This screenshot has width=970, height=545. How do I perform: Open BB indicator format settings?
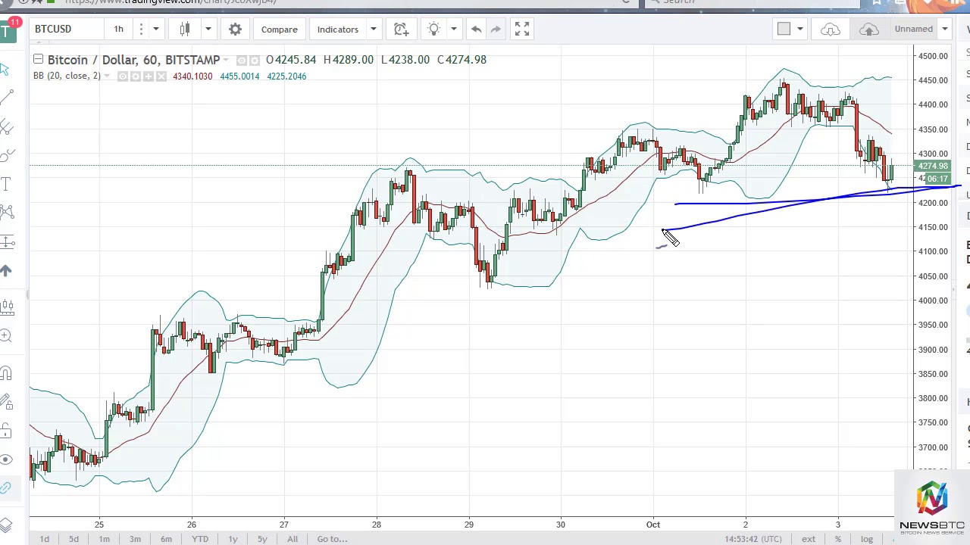tap(136, 76)
